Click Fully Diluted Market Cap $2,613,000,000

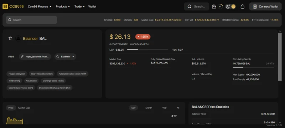click(x=159, y=63)
